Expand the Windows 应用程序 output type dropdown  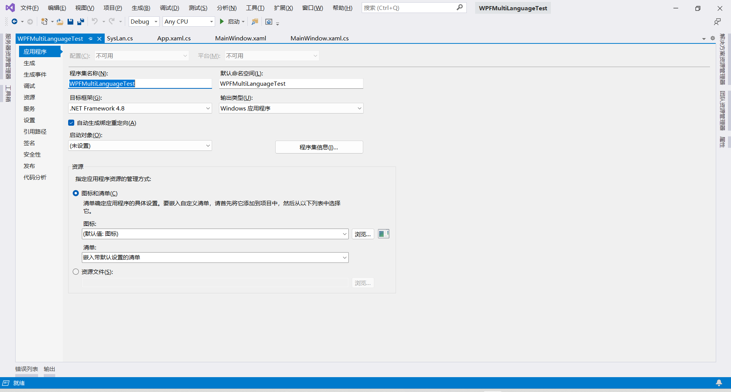pyautogui.click(x=291, y=108)
